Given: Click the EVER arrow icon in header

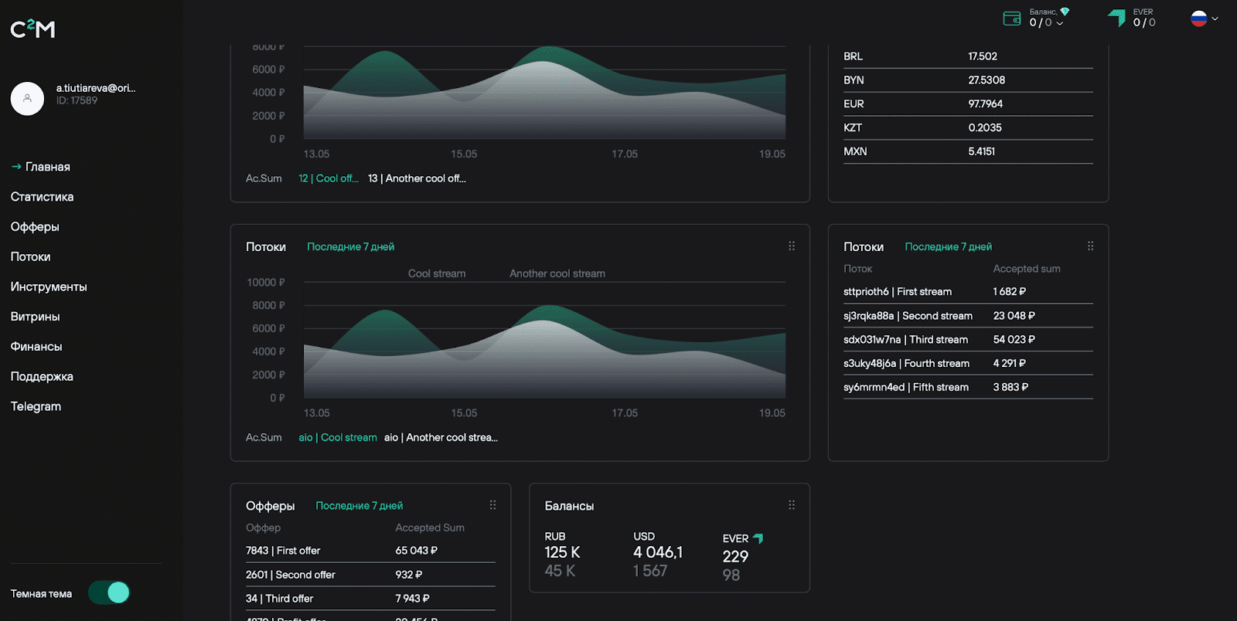Looking at the screenshot, I should coord(1116,18).
